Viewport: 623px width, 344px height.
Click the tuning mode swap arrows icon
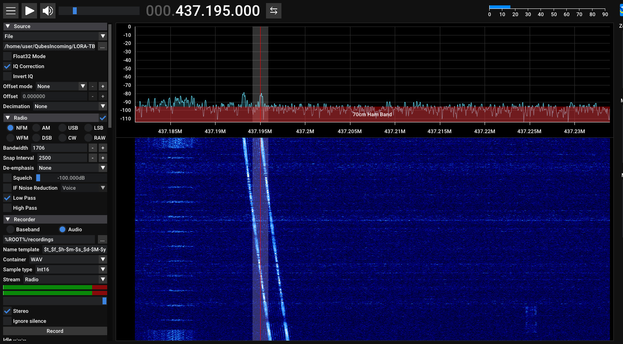click(x=273, y=11)
